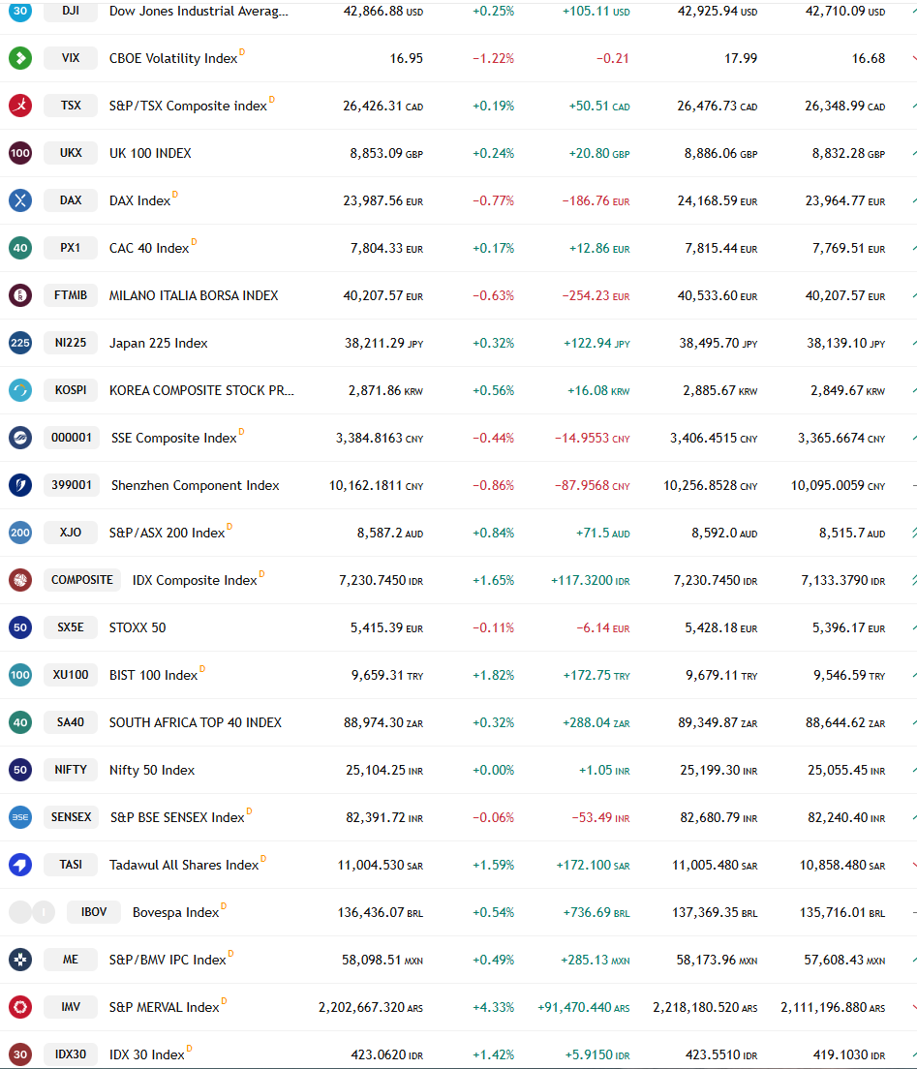The image size is (917, 1069).
Task: Click the 42,866.88 USD price cell
Action: pos(383,12)
